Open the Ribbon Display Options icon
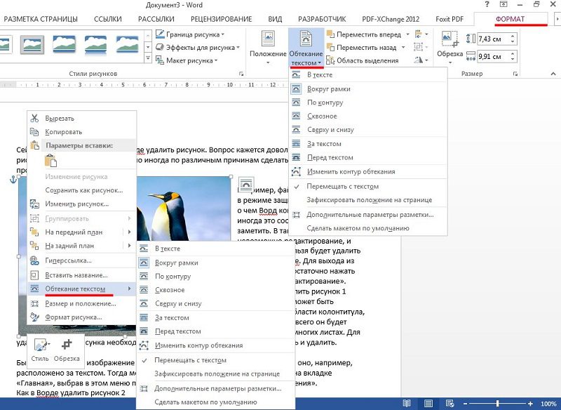Screen dimensions: 561x410 (503, 5)
